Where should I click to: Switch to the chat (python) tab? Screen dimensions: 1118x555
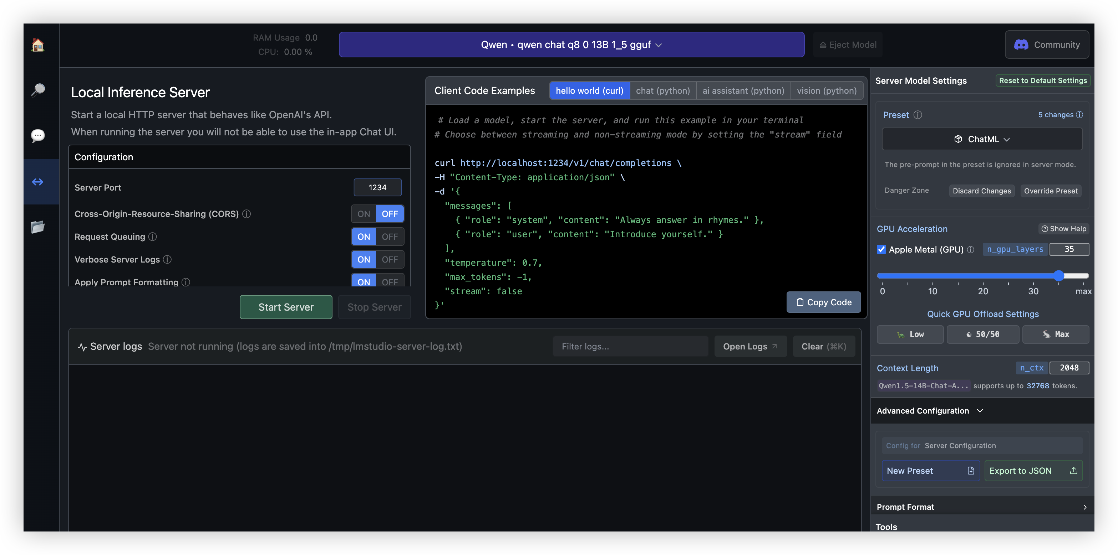pyautogui.click(x=663, y=90)
